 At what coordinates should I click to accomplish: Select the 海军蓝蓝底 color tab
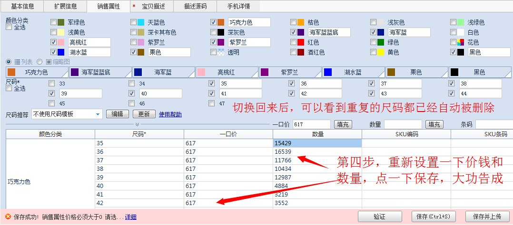(x=100, y=72)
